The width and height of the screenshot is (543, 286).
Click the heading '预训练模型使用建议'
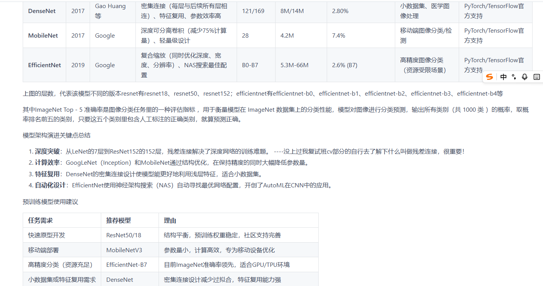coord(50,202)
